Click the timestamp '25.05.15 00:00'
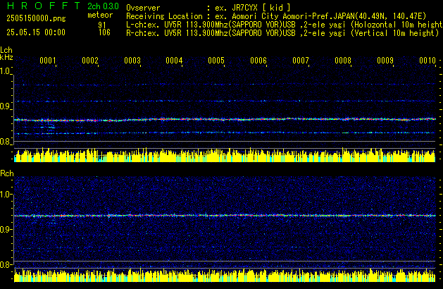 tap(36, 32)
